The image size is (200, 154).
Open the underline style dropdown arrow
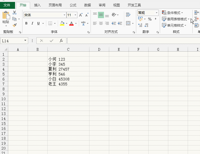(43, 23)
